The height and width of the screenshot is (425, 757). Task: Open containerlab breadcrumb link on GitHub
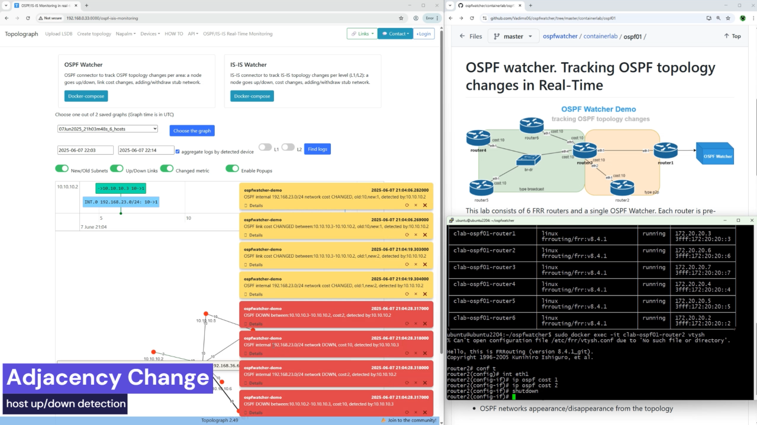pyautogui.click(x=600, y=36)
